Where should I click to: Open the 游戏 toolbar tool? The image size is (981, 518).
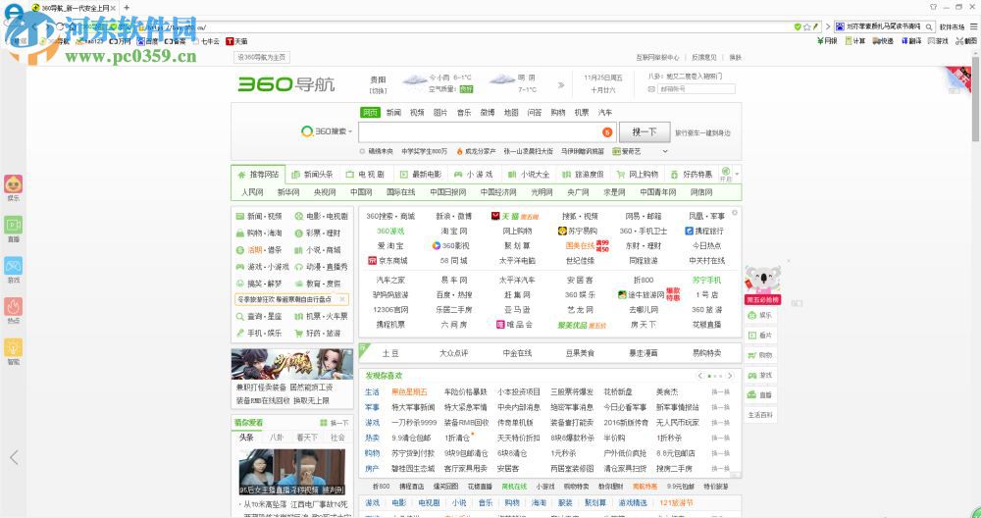[x=938, y=41]
